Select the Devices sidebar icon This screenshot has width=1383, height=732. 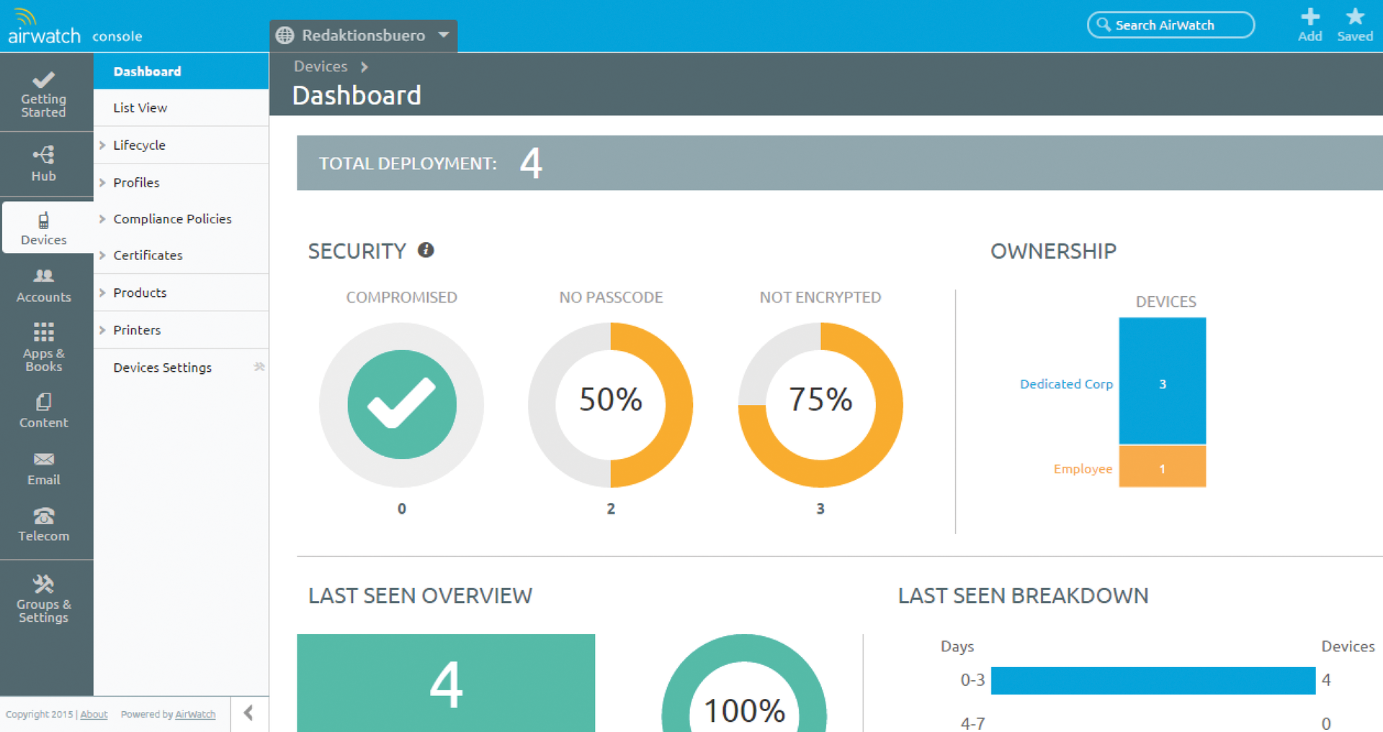[x=43, y=228]
